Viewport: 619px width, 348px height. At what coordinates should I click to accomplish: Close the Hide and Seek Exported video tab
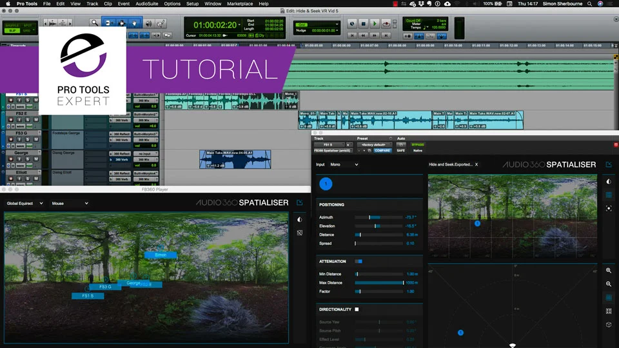point(476,164)
